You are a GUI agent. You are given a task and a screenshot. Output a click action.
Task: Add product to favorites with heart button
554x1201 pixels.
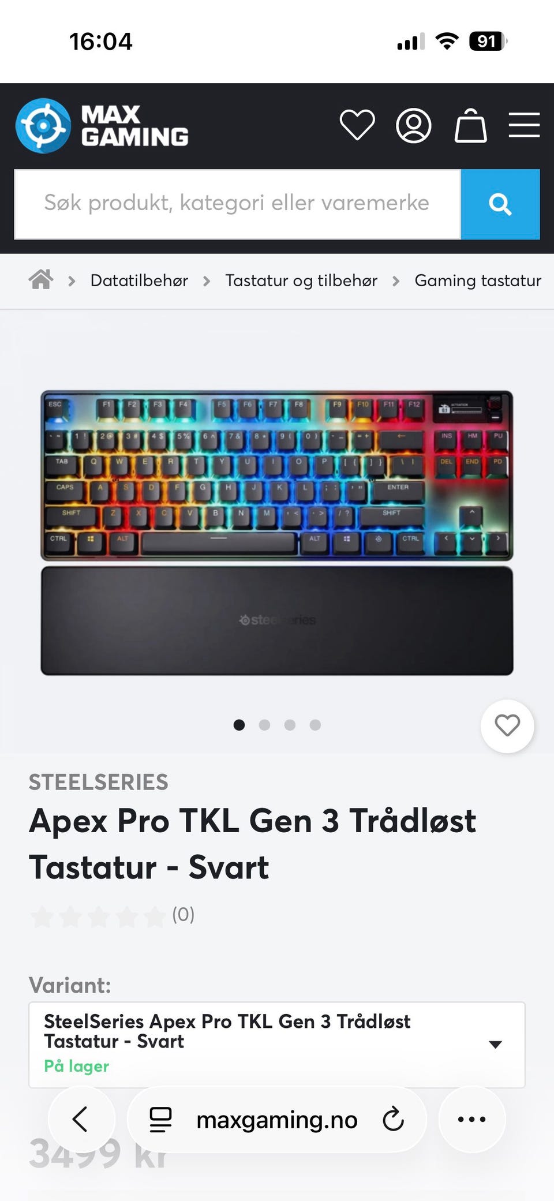[x=507, y=725]
